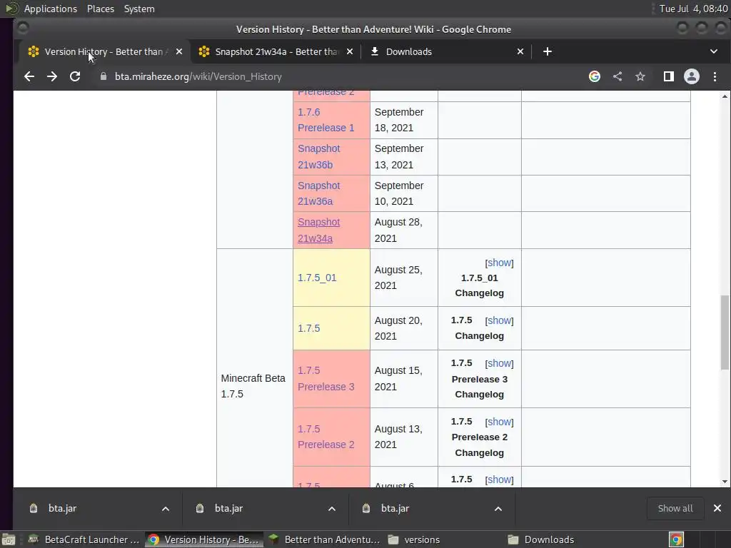Show the 1.7.5_01 changelog

499,263
